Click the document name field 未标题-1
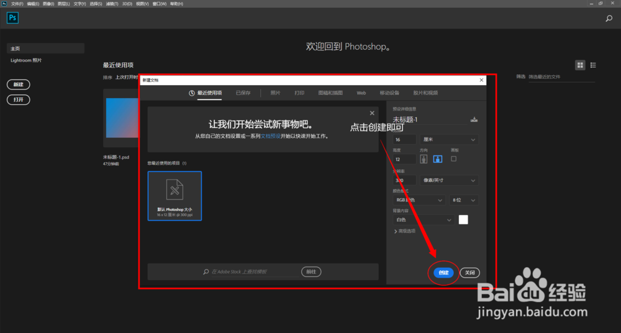The height and width of the screenshot is (333, 621). click(x=430, y=119)
